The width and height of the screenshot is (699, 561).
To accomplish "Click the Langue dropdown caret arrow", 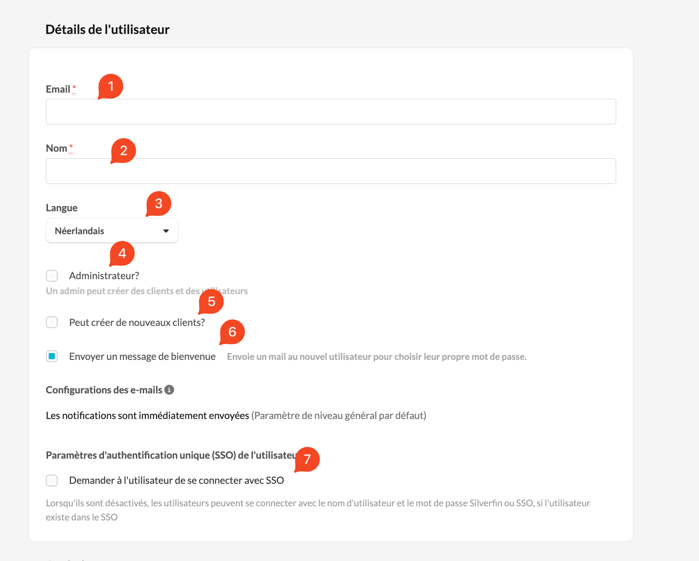I will click(166, 231).
